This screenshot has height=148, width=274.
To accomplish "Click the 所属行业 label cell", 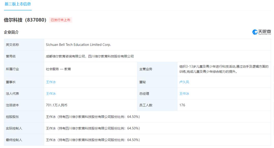I will pyautogui.click(x=24, y=69).
